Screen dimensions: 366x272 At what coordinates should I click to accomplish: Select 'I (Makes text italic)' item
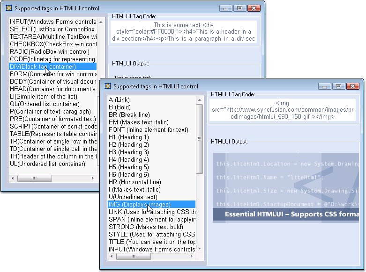point(152,189)
